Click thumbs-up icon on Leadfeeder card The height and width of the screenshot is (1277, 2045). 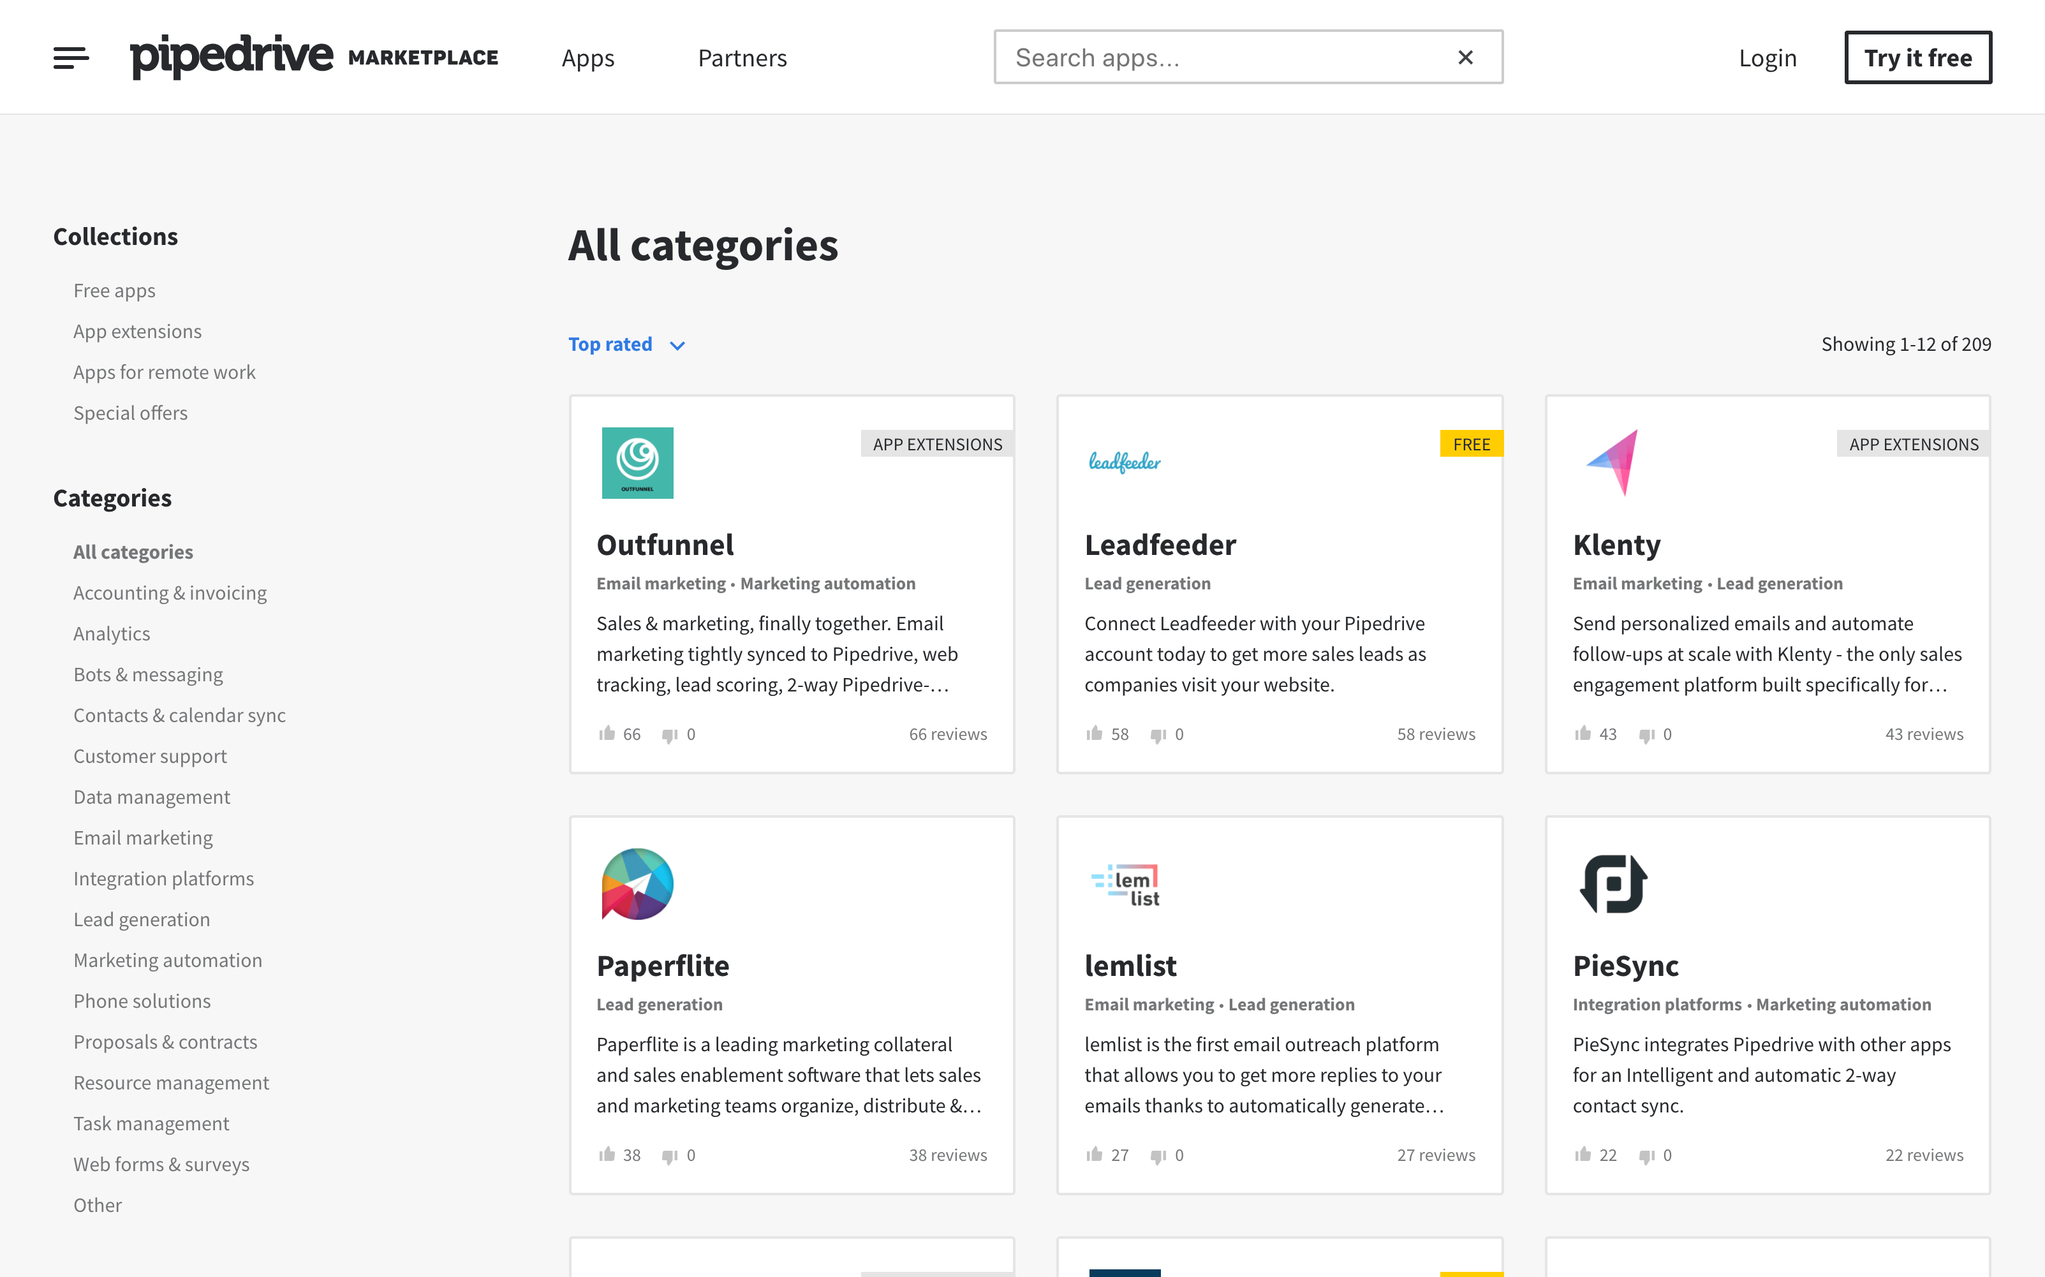coord(1095,733)
